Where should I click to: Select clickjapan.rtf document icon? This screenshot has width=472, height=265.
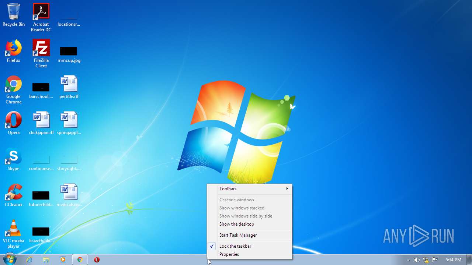[41, 123]
